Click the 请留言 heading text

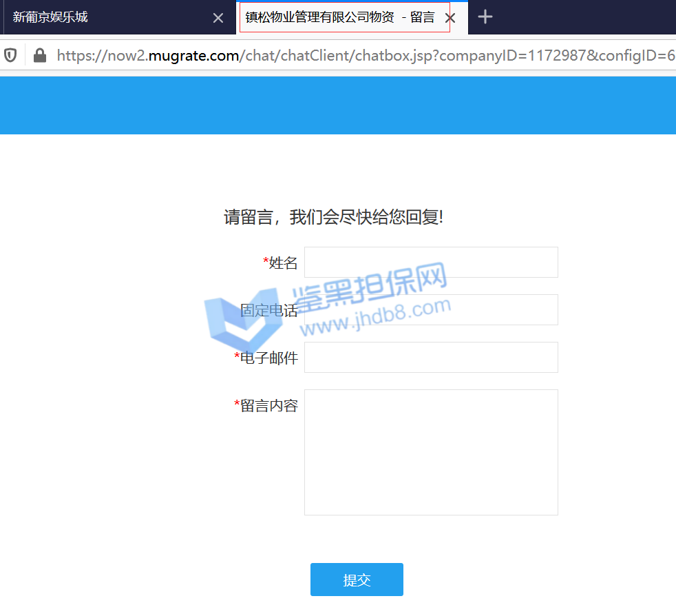(334, 218)
